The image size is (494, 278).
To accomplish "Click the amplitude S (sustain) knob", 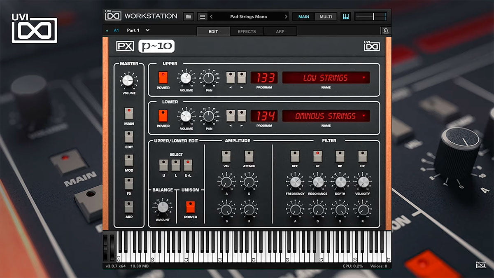I will [226, 210].
